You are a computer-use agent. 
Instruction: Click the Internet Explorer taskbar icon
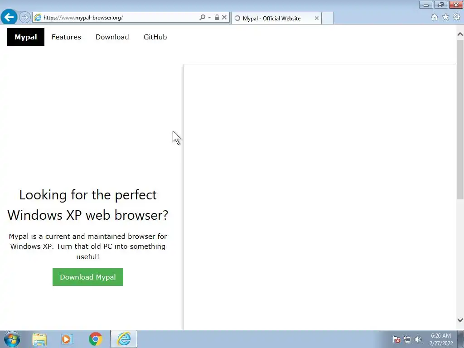tap(124, 339)
